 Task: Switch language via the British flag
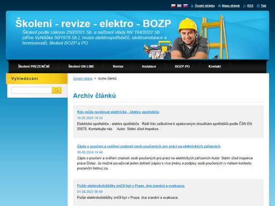coord(179,6)
